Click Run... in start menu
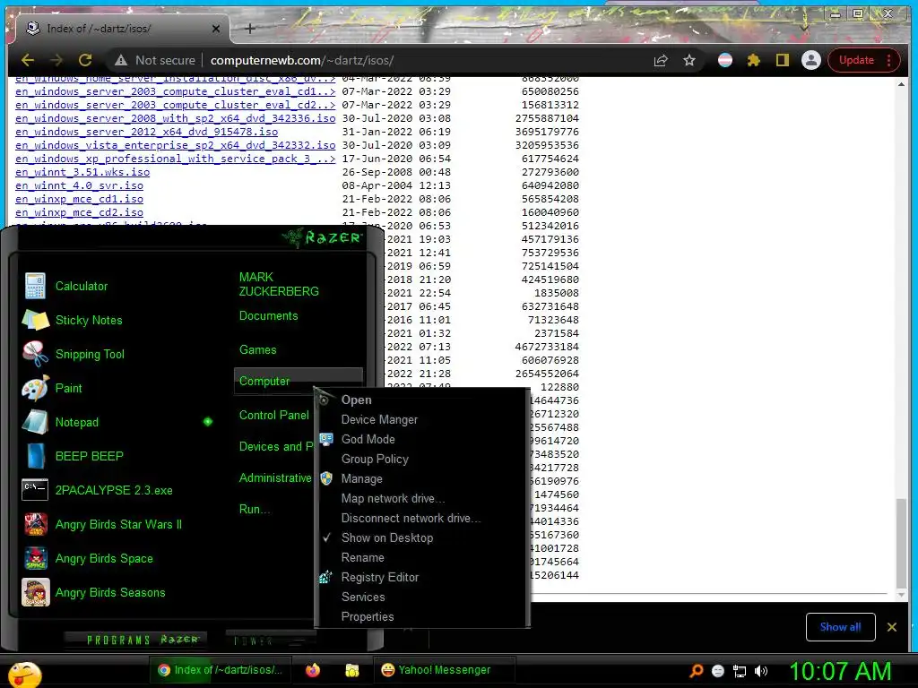918x688 pixels. (255, 509)
